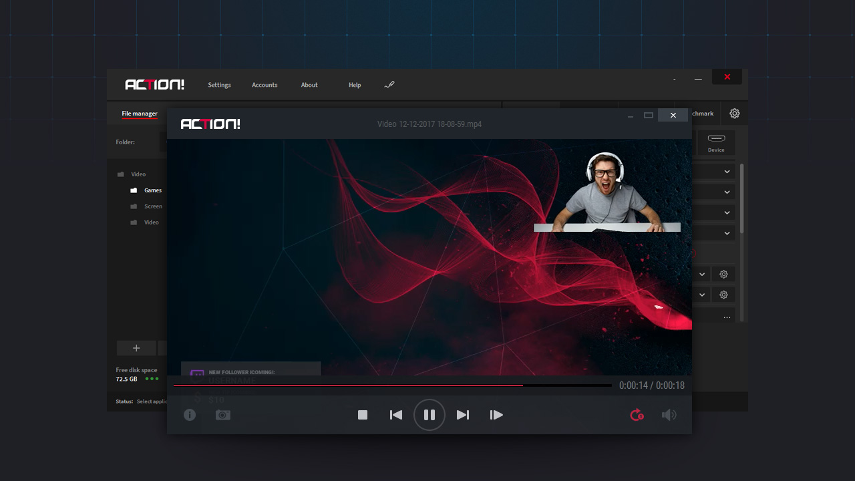The image size is (855, 481).
Task: Open video file information
Action: click(189, 415)
